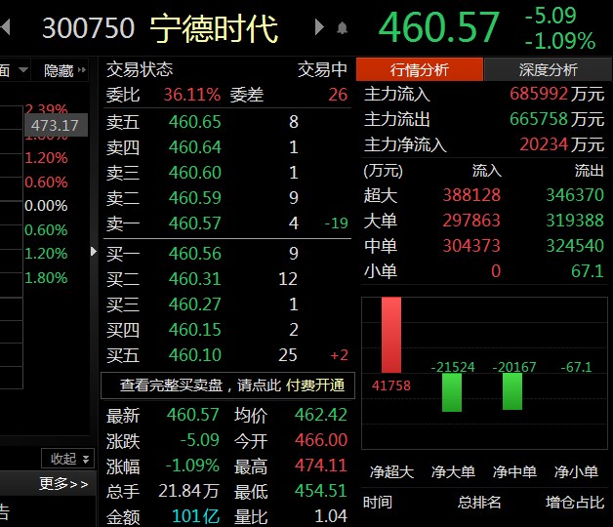The height and width of the screenshot is (527, 613).
Task: Click the price alert bell icon
Action: 342,28
